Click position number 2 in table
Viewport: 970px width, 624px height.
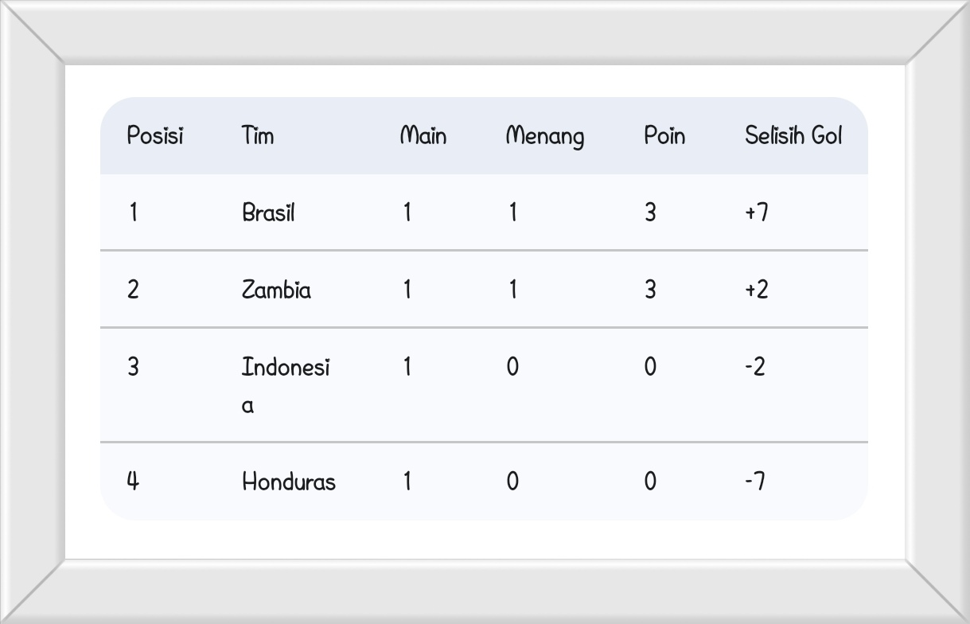tap(133, 290)
